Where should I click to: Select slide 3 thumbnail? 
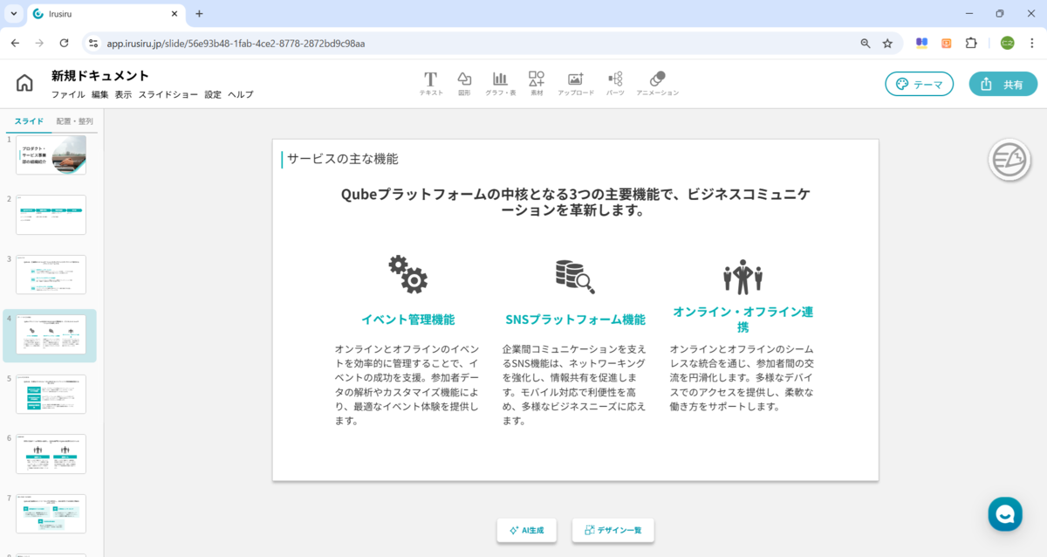click(51, 275)
